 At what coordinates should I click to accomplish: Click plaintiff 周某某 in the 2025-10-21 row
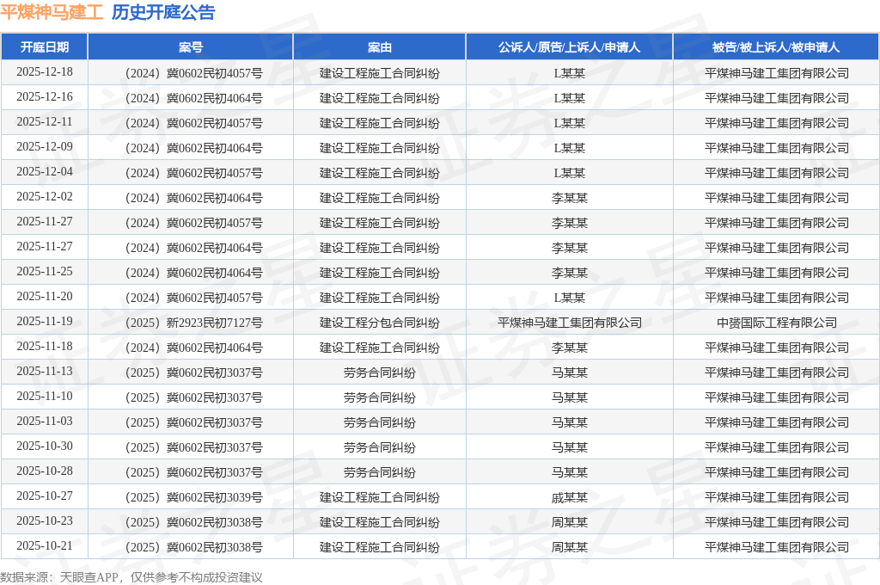click(x=569, y=547)
